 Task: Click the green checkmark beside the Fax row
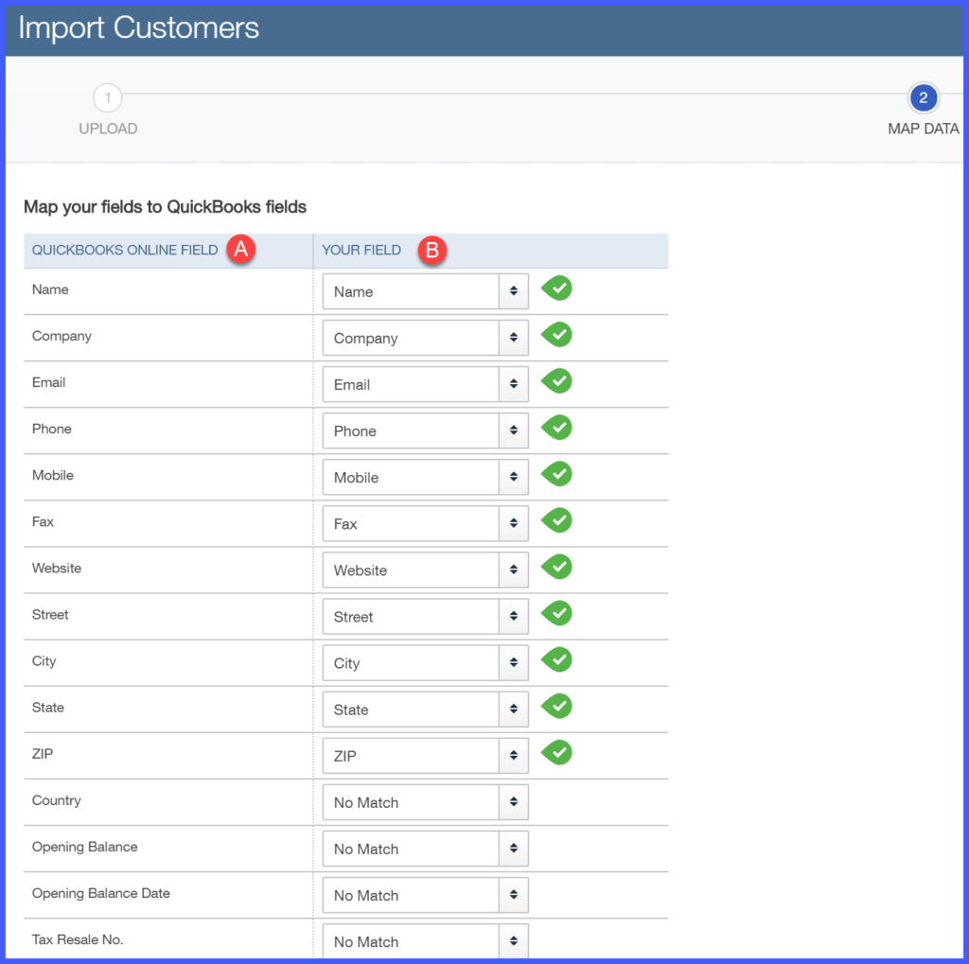click(556, 520)
